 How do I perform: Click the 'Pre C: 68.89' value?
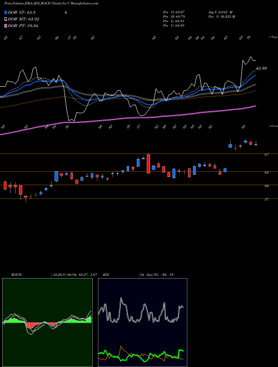click(173, 26)
